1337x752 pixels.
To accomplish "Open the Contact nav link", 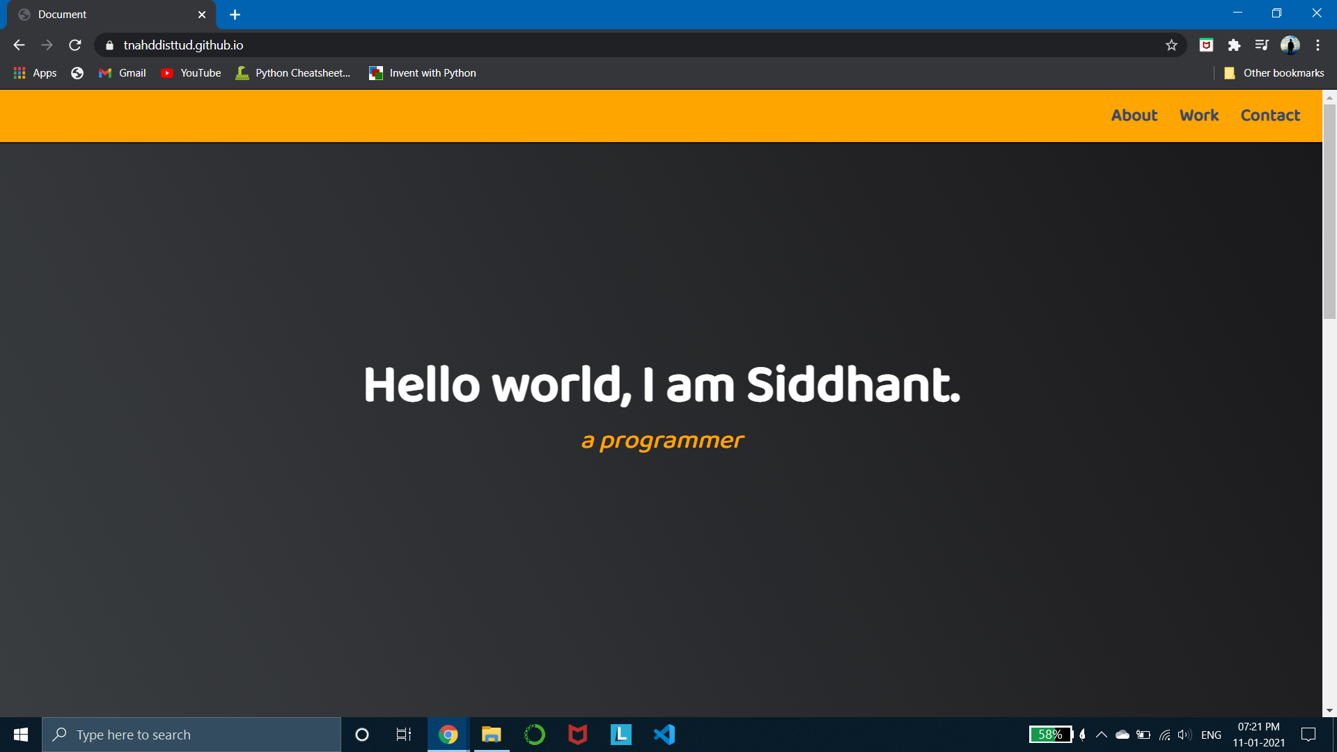I will click(1270, 116).
